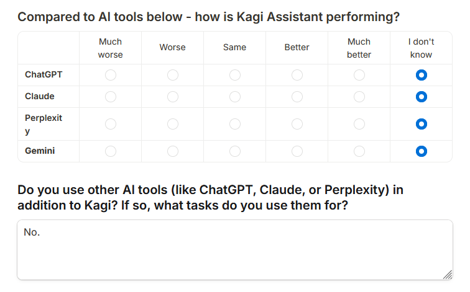Pick "Better" for Claude
This screenshot has height=292, width=470.
click(297, 97)
